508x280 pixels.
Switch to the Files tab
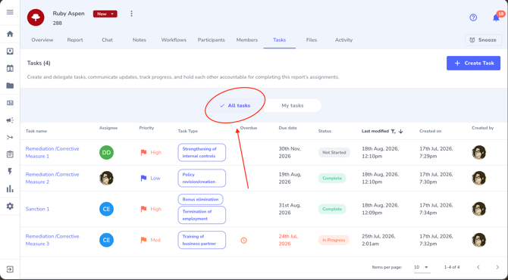click(312, 40)
